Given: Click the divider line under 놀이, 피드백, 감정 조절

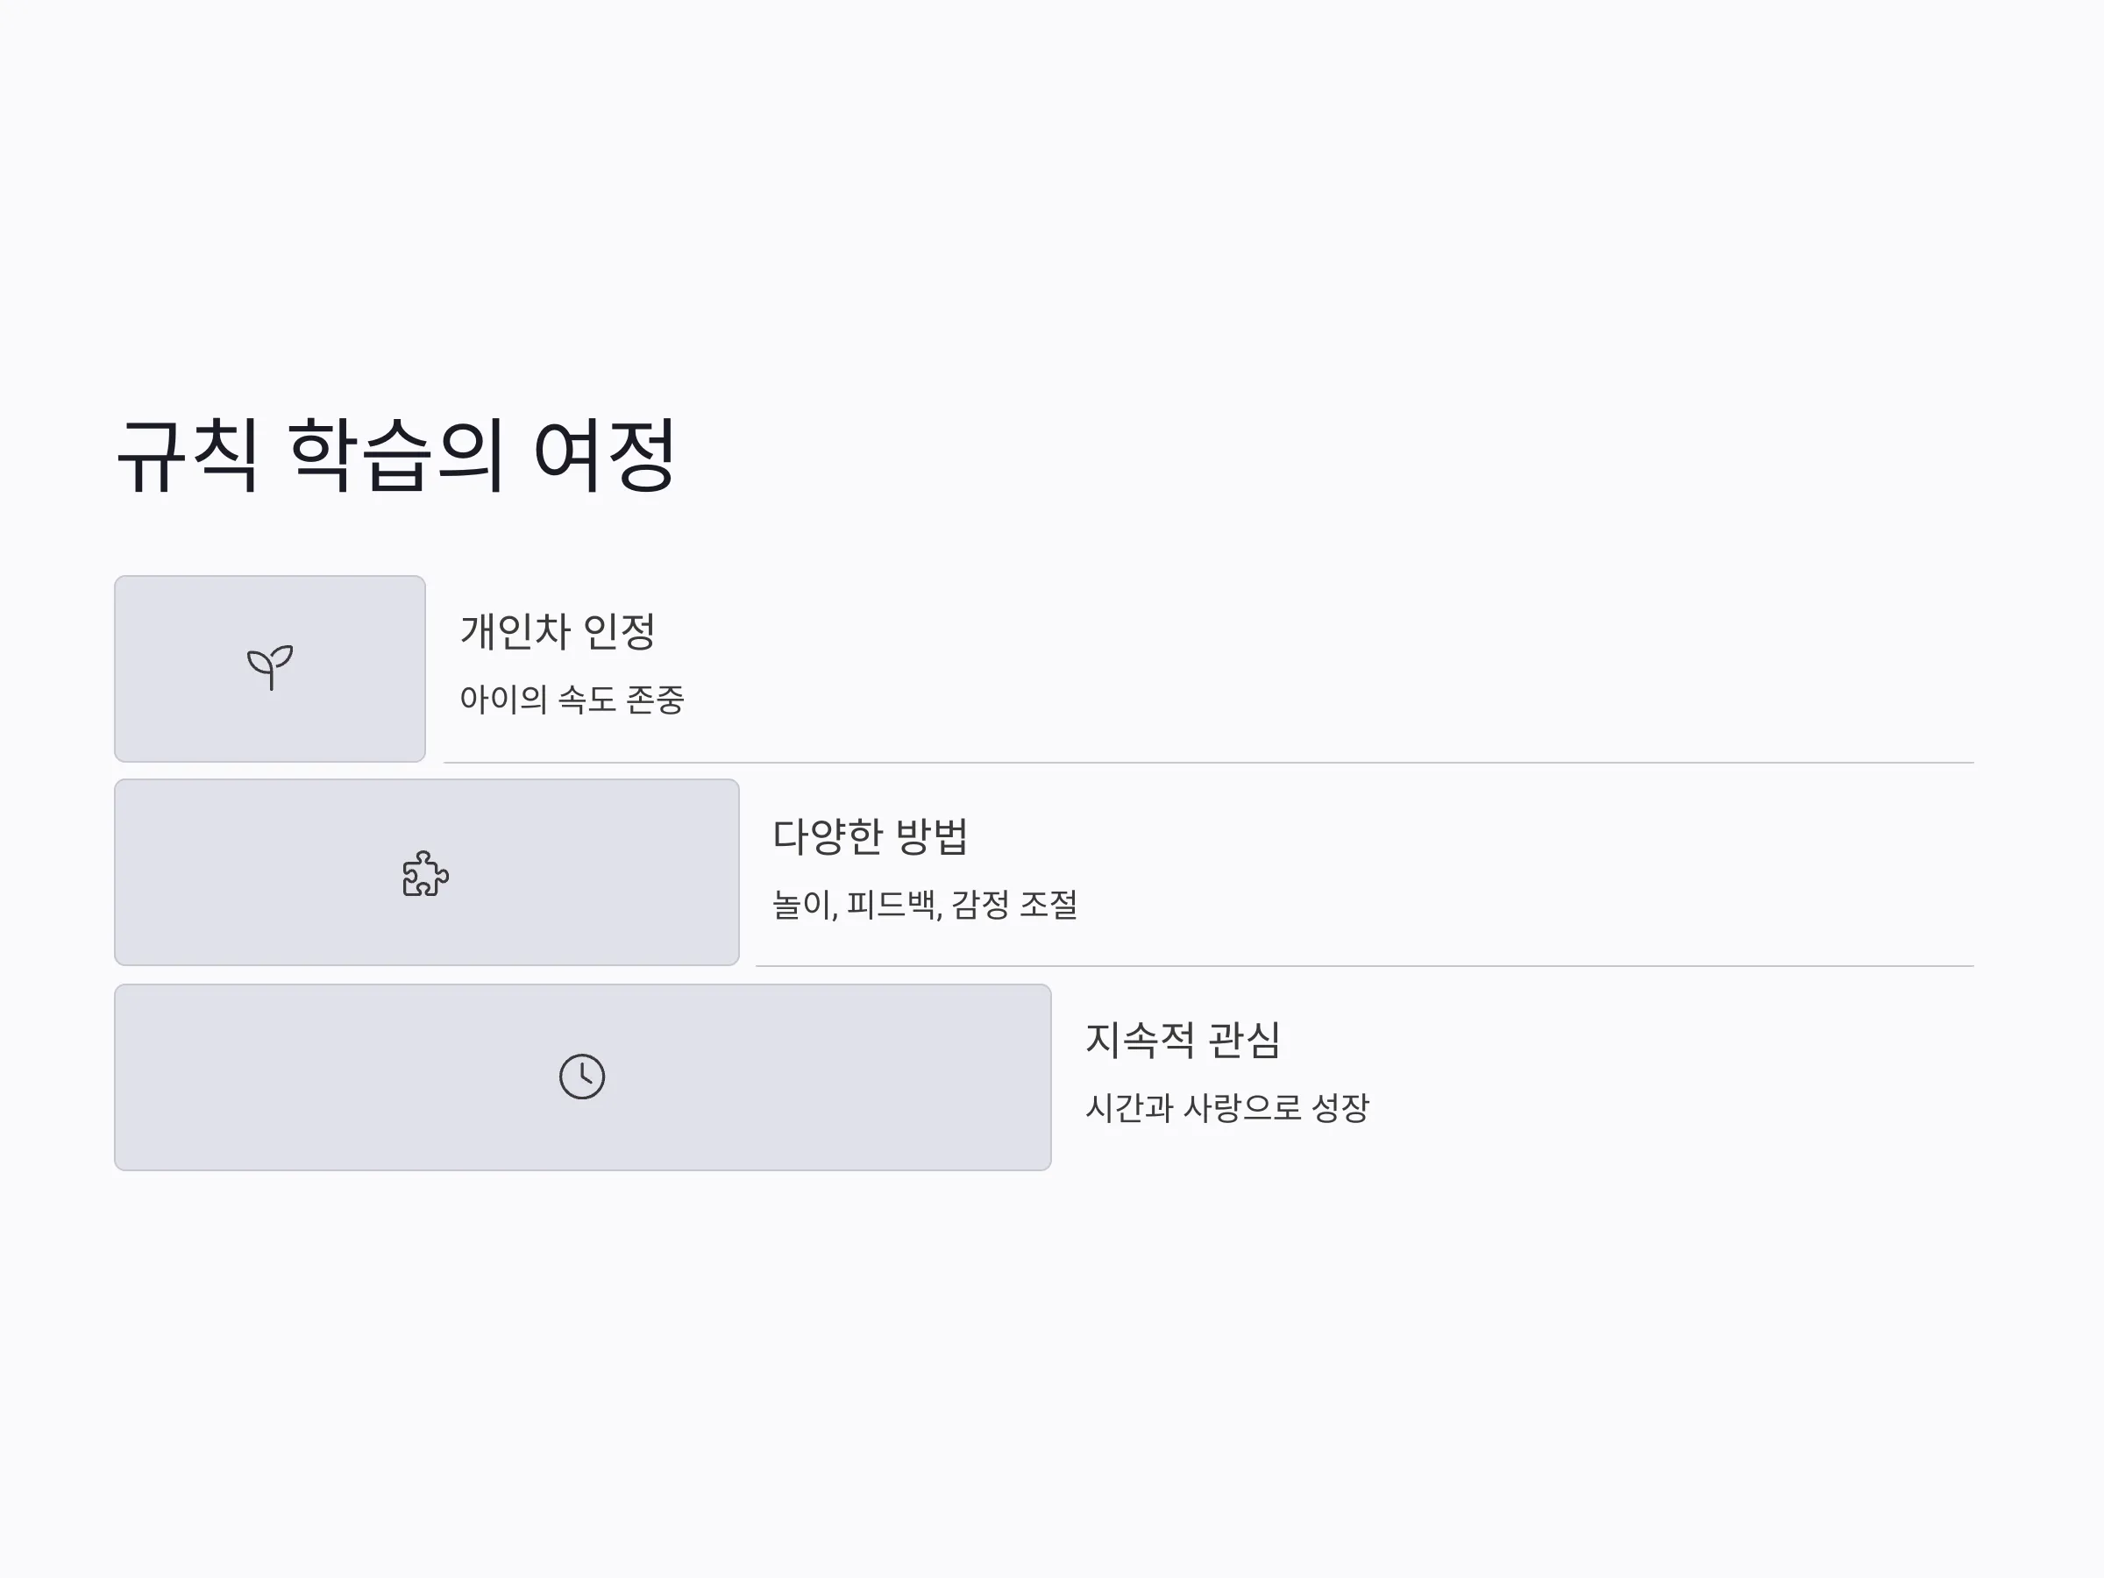Looking at the screenshot, I should 1364,966.
